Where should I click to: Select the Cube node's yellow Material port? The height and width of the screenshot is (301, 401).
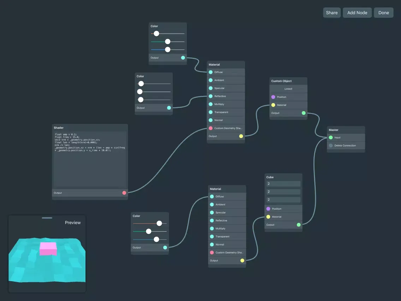pyautogui.click(x=268, y=217)
